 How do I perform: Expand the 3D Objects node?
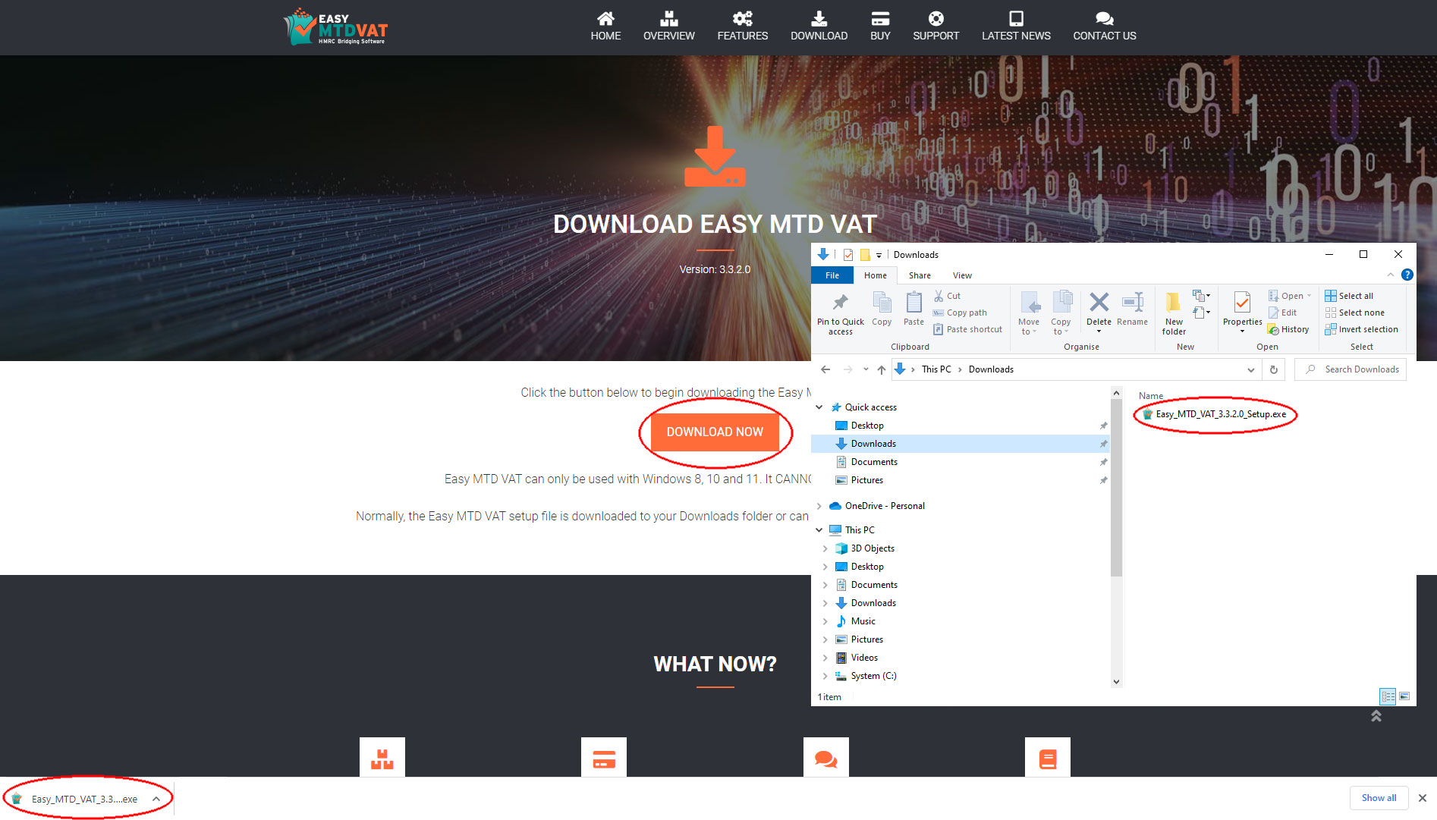click(825, 548)
